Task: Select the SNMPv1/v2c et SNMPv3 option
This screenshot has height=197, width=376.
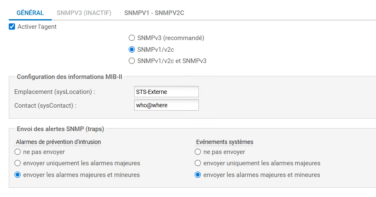Action: [132, 61]
